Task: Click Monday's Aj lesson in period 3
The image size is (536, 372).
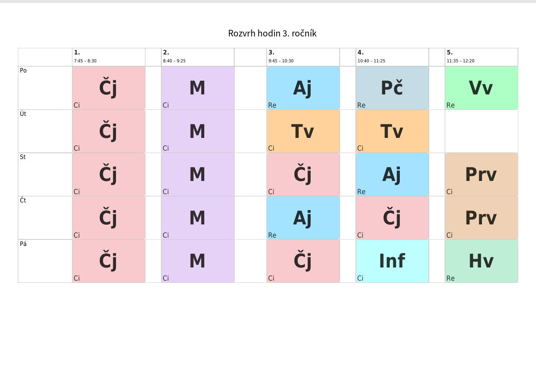Action: 303,88
